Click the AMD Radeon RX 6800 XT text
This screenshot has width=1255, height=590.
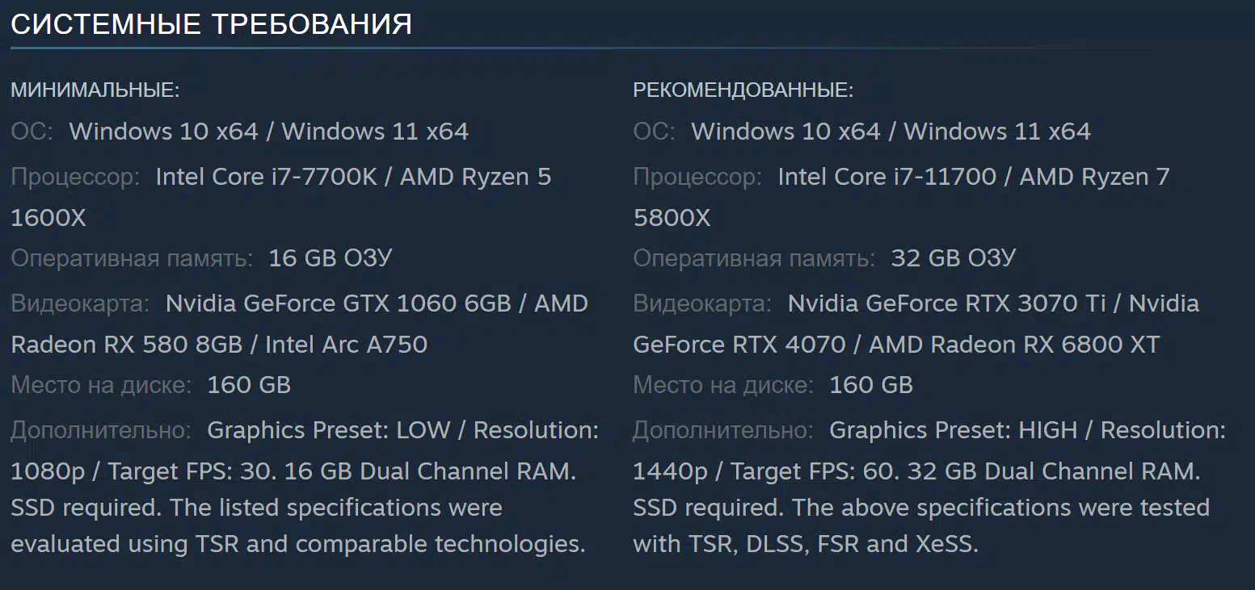click(1014, 345)
